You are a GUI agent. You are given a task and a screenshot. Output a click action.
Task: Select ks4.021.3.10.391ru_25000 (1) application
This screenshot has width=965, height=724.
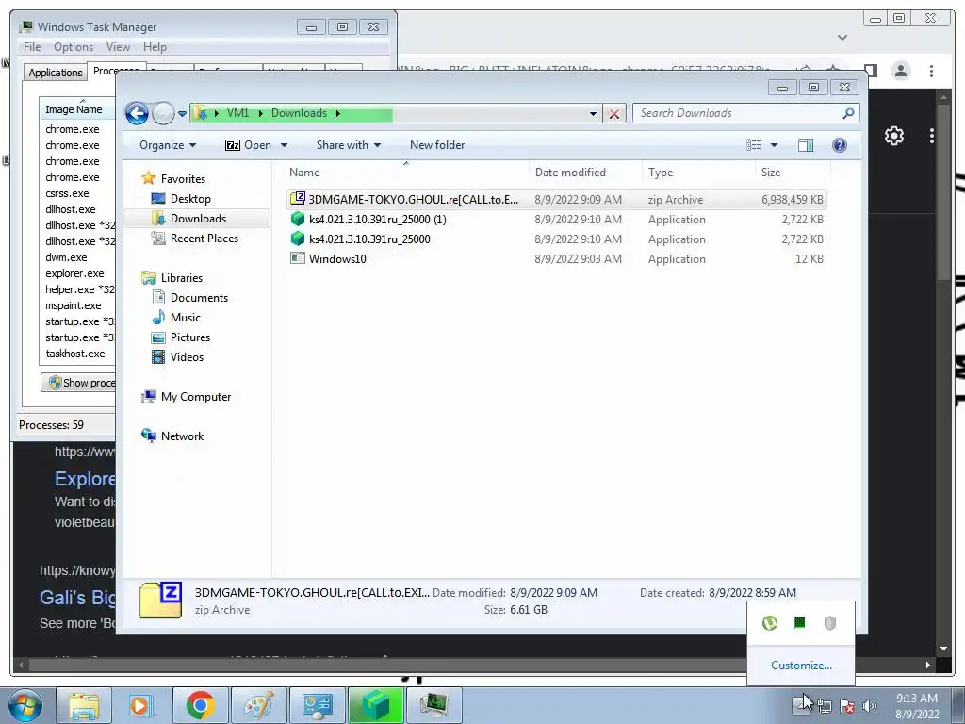(x=557, y=219)
